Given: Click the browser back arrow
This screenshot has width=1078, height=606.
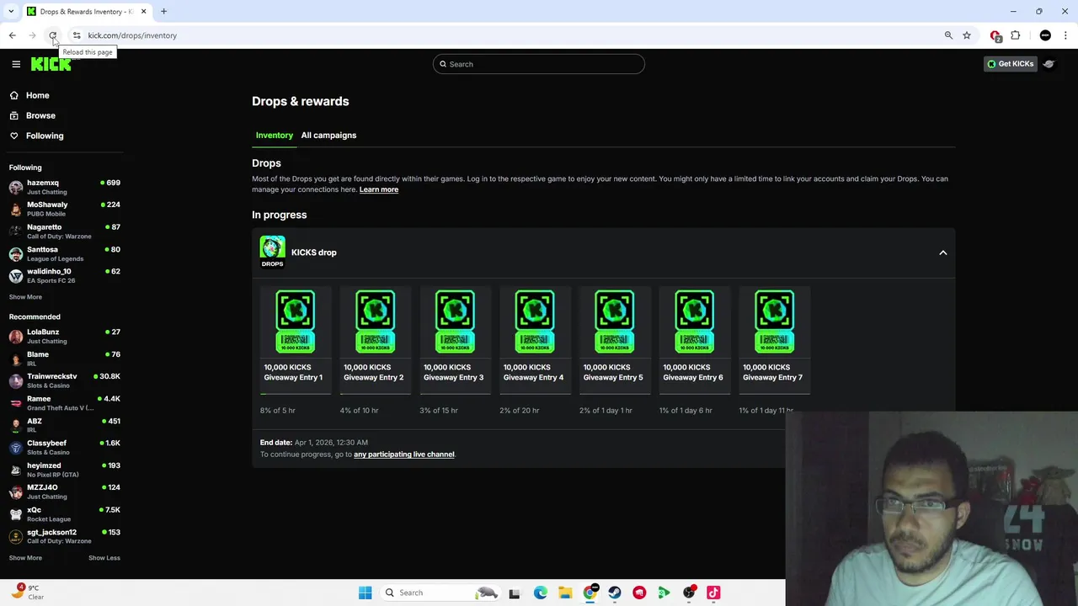Looking at the screenshot, I should click(12, 35).
